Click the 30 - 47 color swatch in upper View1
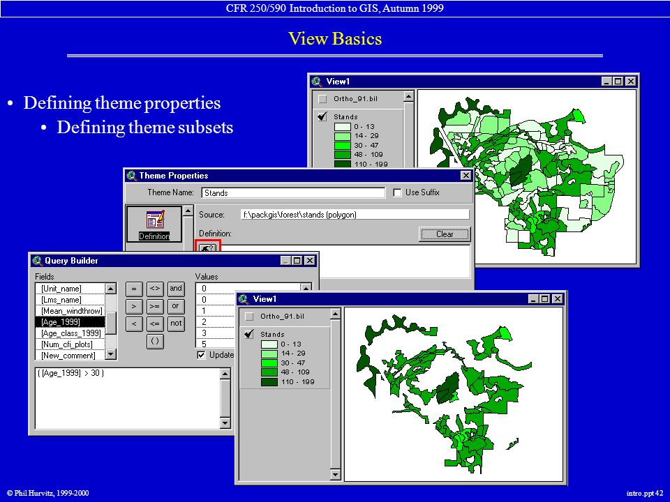Screen dimensions: 670x502 342,146
